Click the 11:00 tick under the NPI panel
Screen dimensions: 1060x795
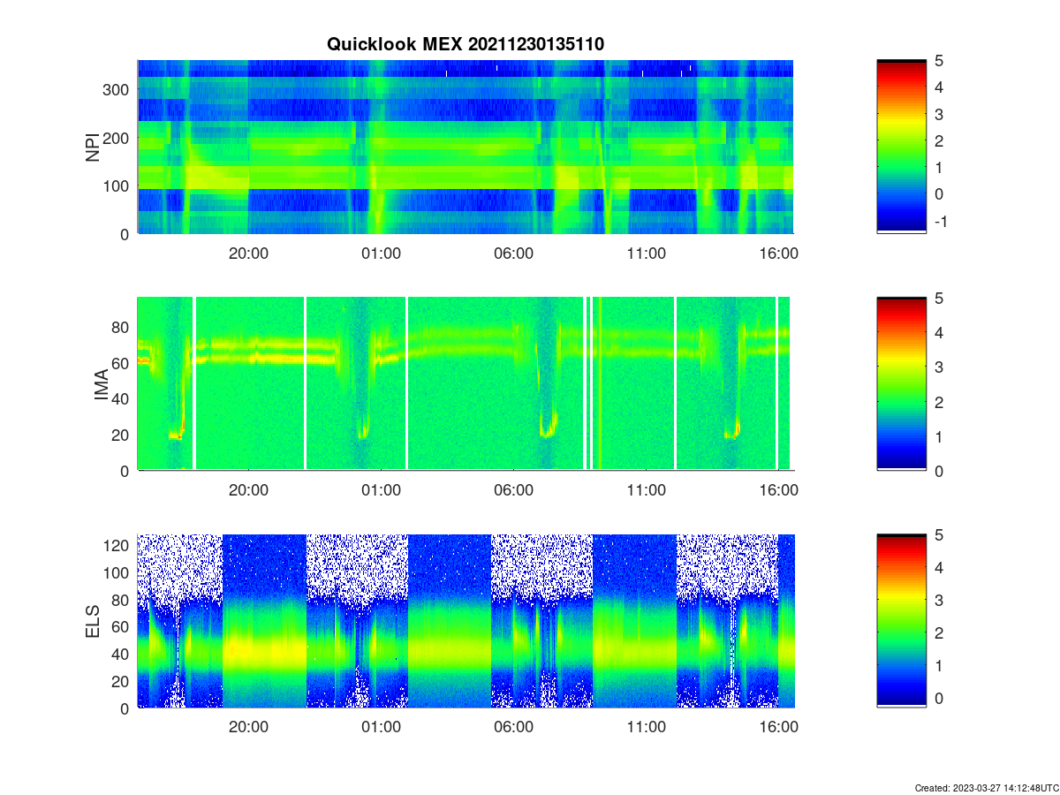(647, 253)
